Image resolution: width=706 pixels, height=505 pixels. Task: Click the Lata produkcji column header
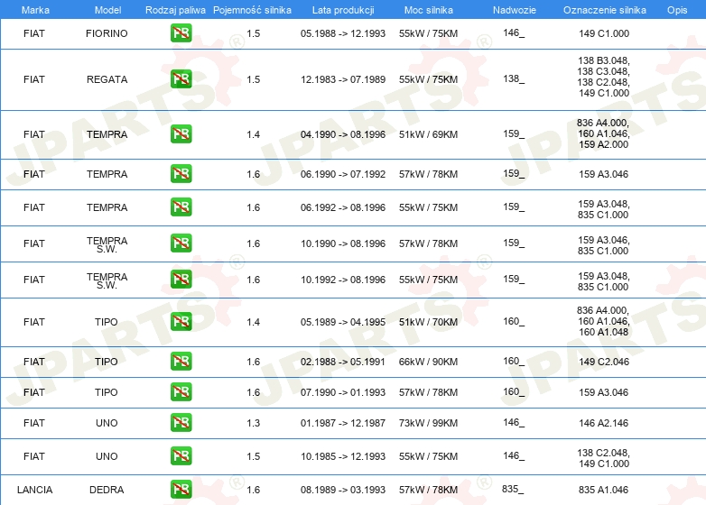pyautogui.click(x=343, y=10)
